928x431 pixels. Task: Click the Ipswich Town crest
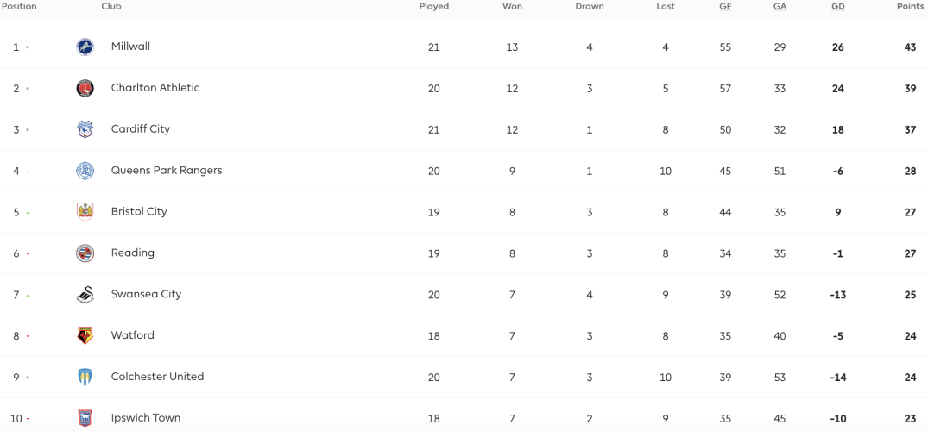(x=85, y=418)
